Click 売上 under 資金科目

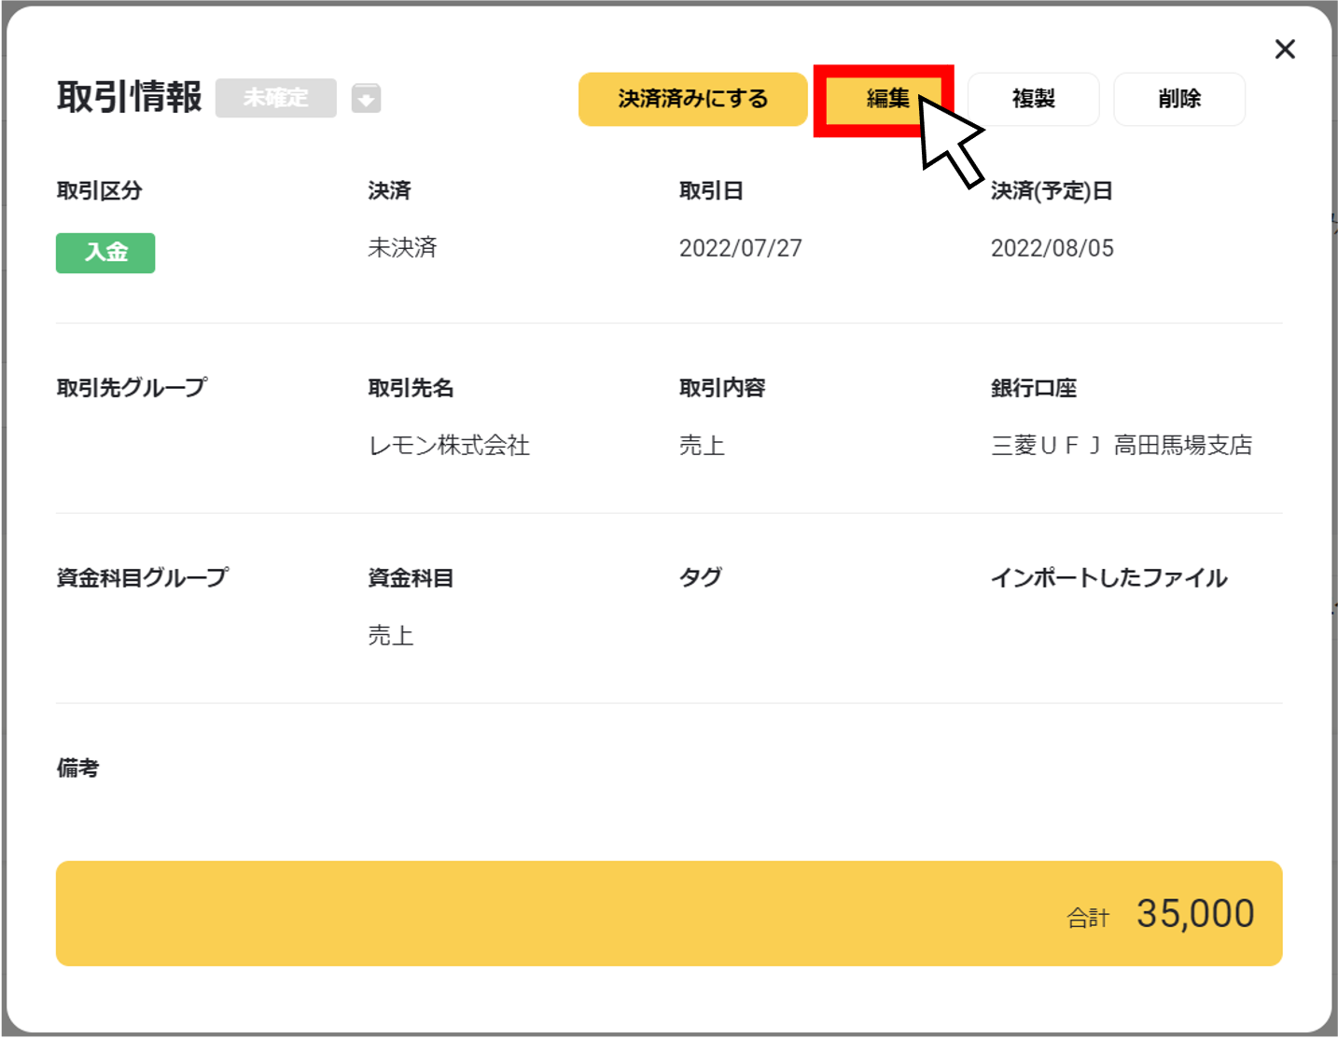(x=390, y=636)
